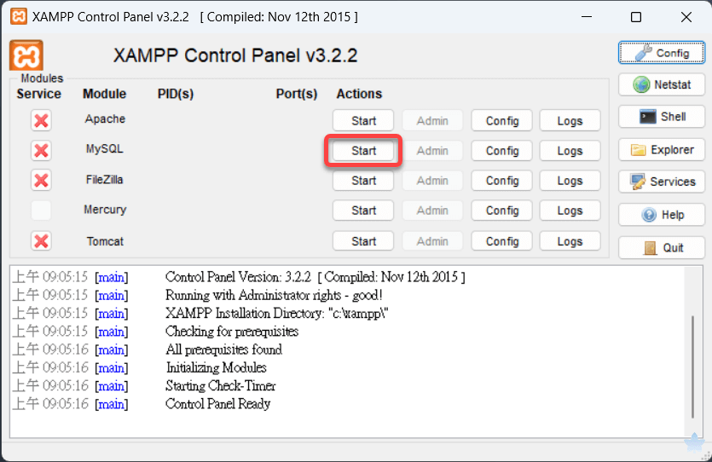Image resolution: width=712 pixels, height=462 pixels.
Task: Quit the XAMPP control panel
Action: [x=662, y=248]
